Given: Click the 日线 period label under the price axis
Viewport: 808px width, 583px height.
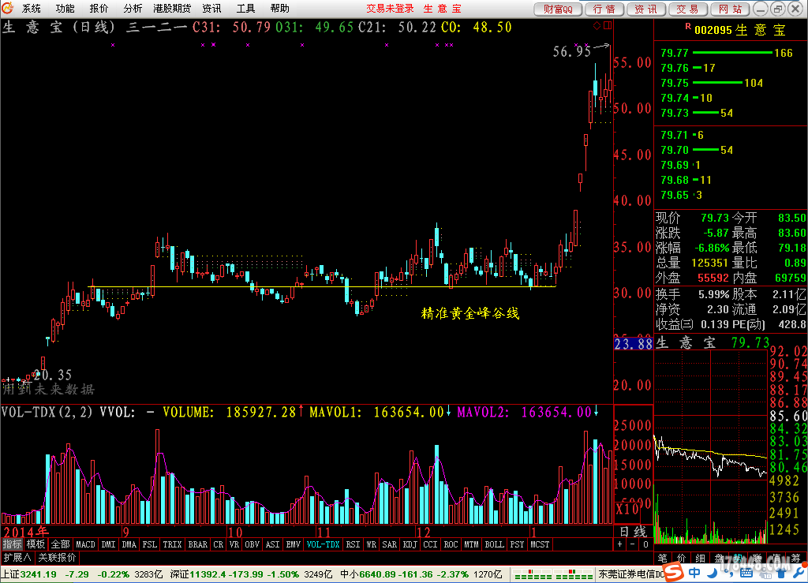Looking at the screenshot, I should coord(633,532).
